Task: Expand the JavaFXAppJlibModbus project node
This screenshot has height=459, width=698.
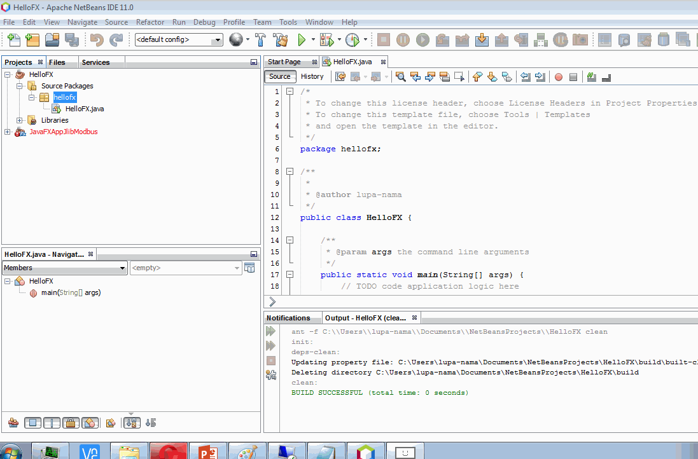Action: click(x=8, y=132)
